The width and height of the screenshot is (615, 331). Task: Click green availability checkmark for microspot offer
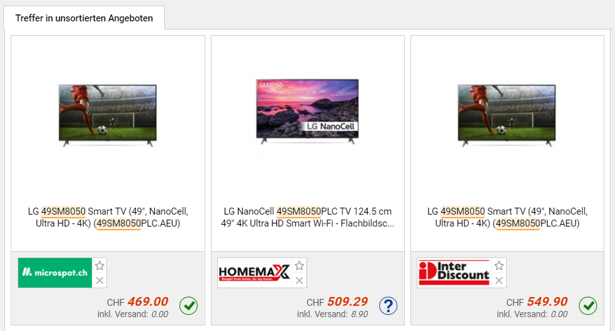pos(189,306)
